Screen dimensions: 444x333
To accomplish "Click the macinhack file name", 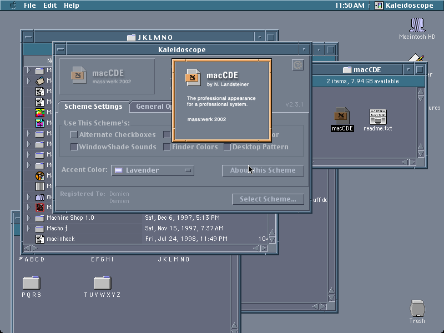I will point(60,239).
